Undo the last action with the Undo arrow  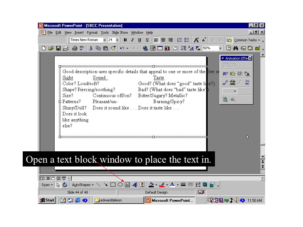coord(122,48)
